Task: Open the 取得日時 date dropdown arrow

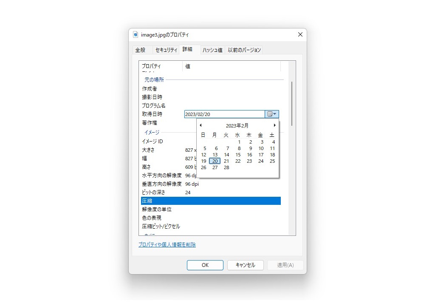Action: pyautogui.click(x=276, y=114)
